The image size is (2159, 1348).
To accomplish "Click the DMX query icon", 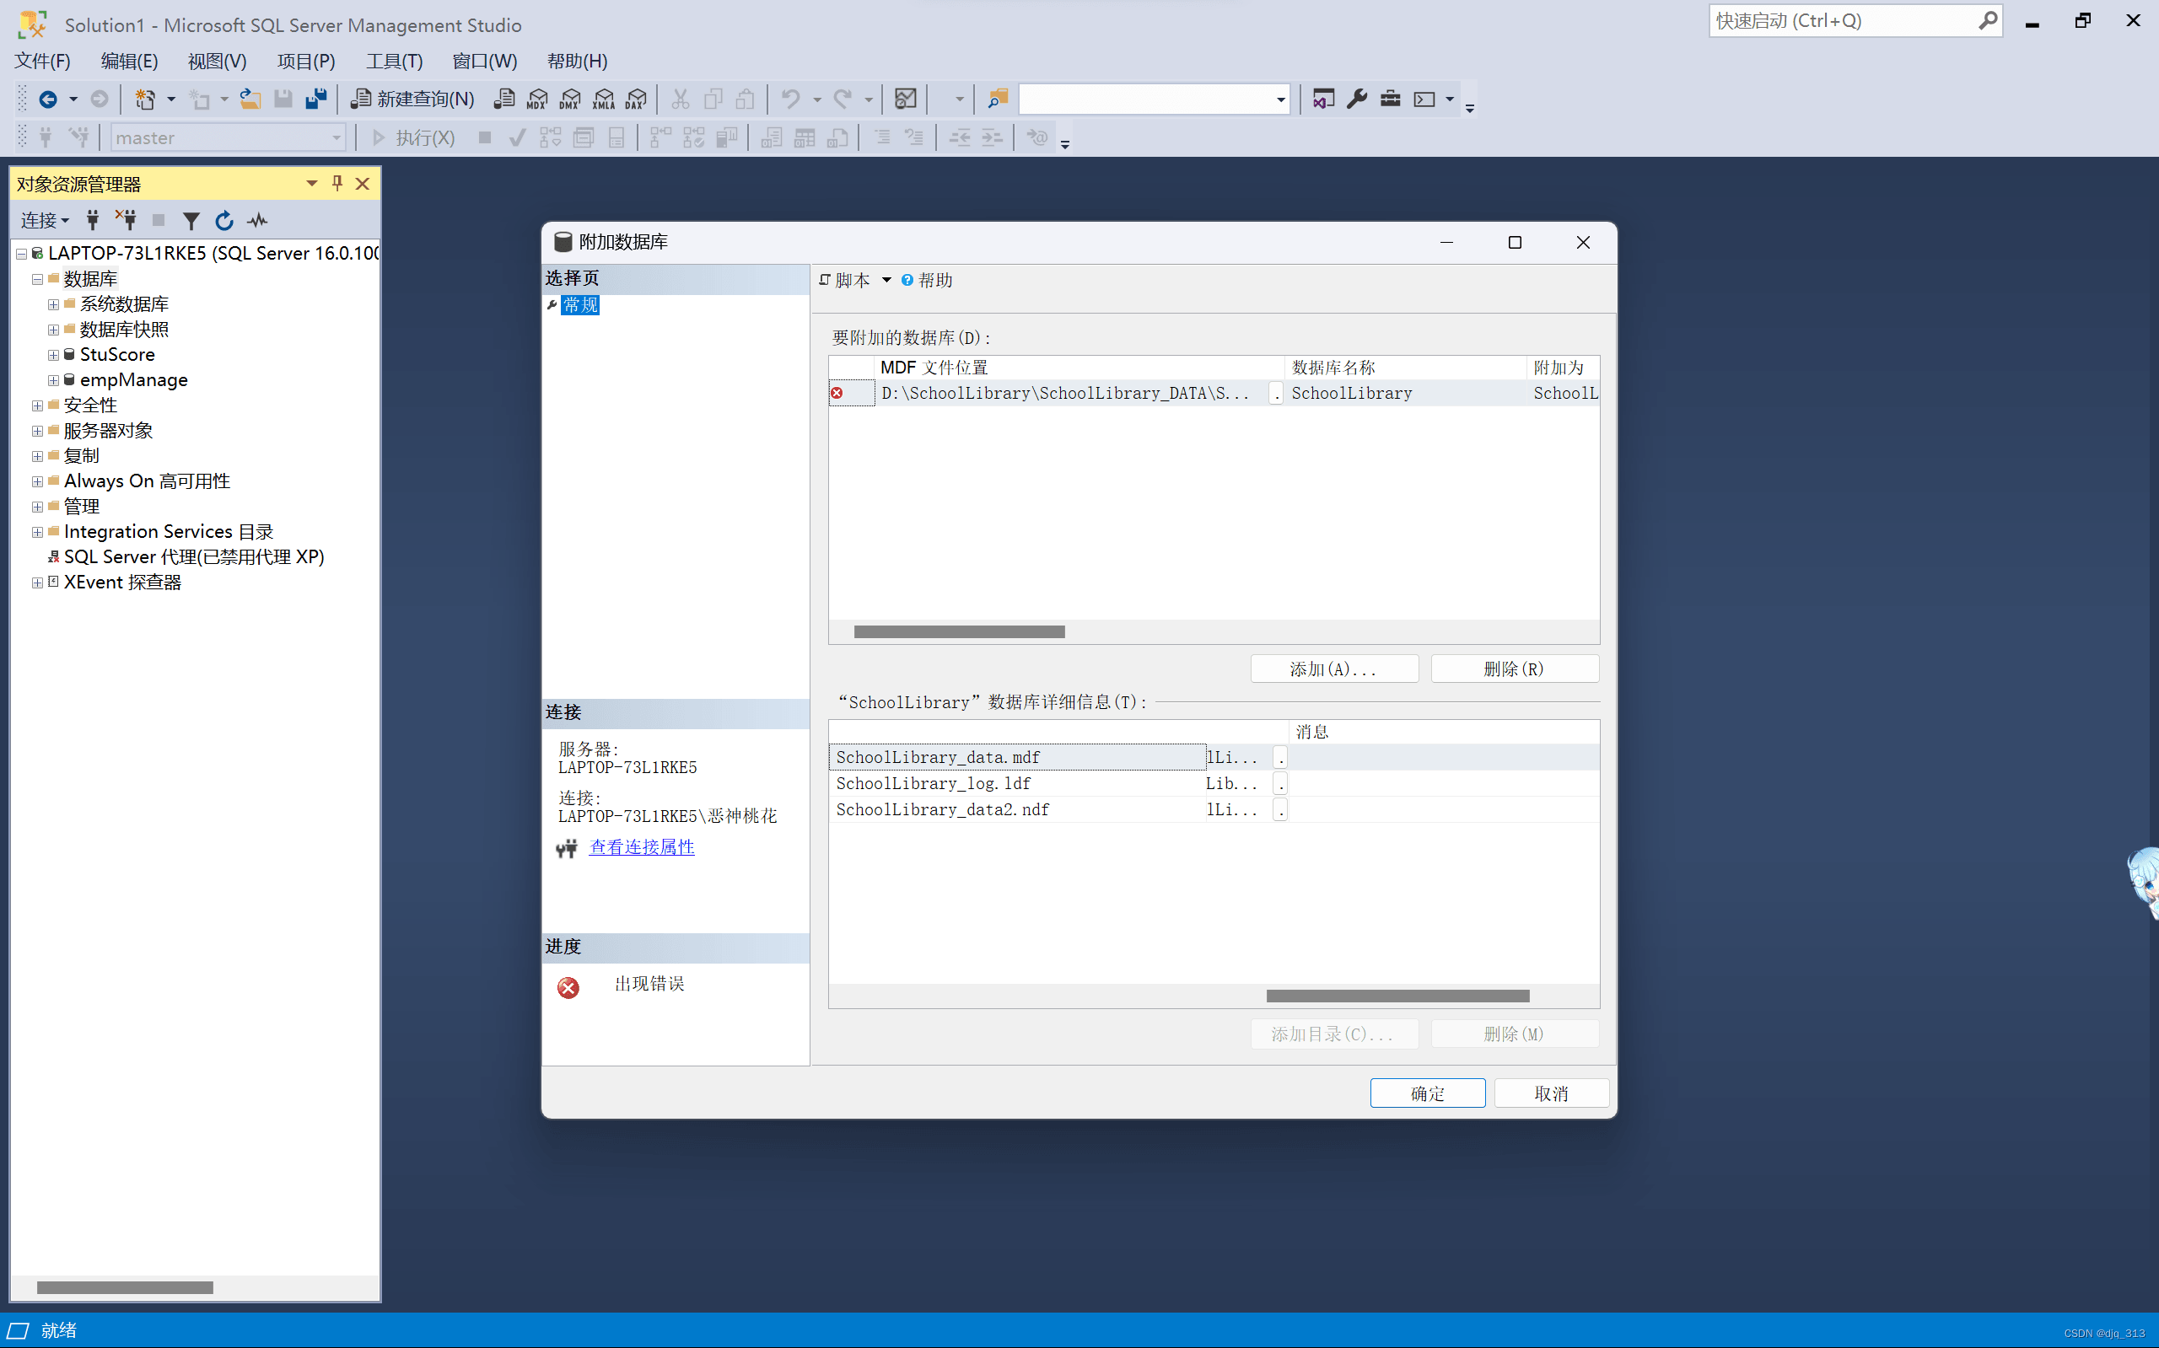I will (x=570, y=99).
